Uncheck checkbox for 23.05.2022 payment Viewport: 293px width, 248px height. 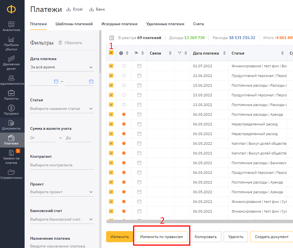(x=111, y=95)
